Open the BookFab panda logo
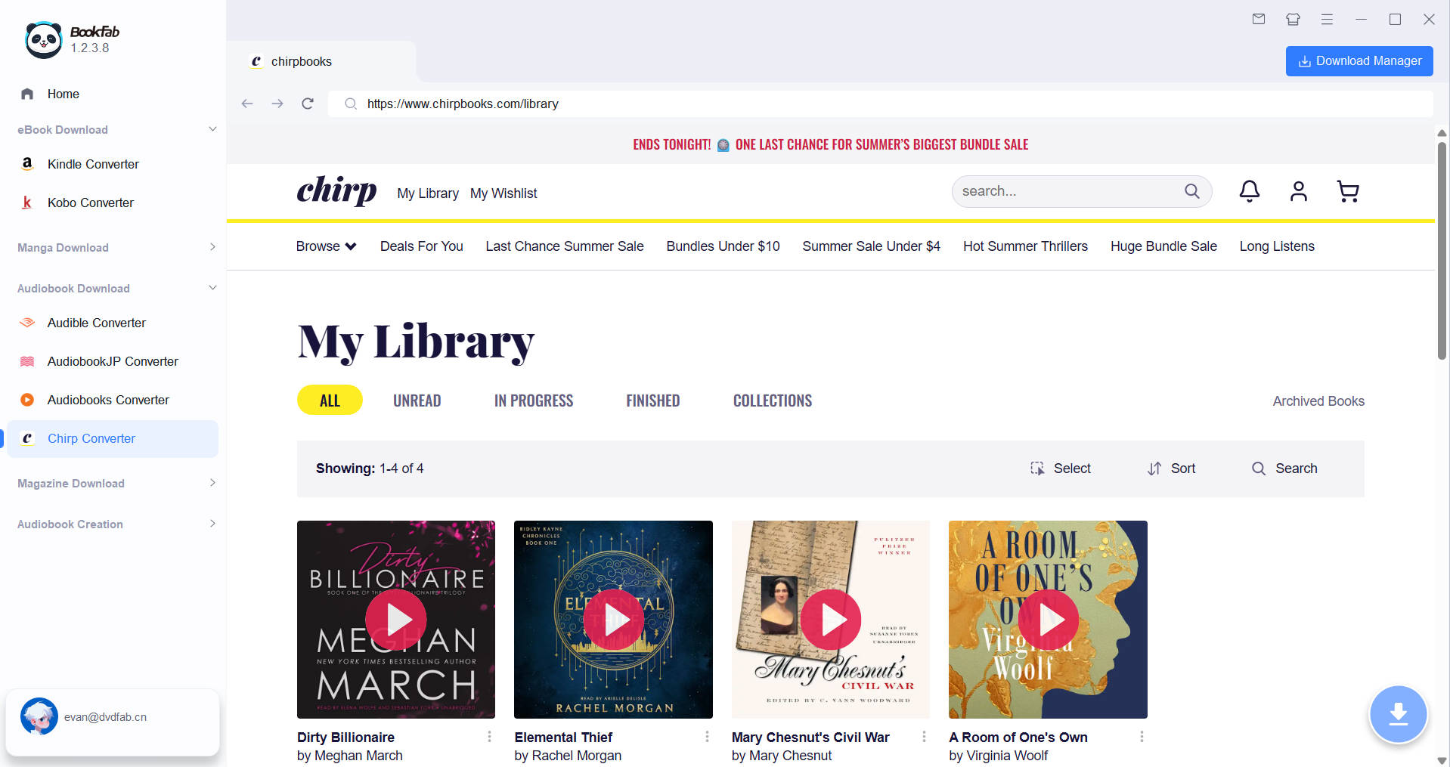This screenshot has height=767, width=1450. click(43, 40)
